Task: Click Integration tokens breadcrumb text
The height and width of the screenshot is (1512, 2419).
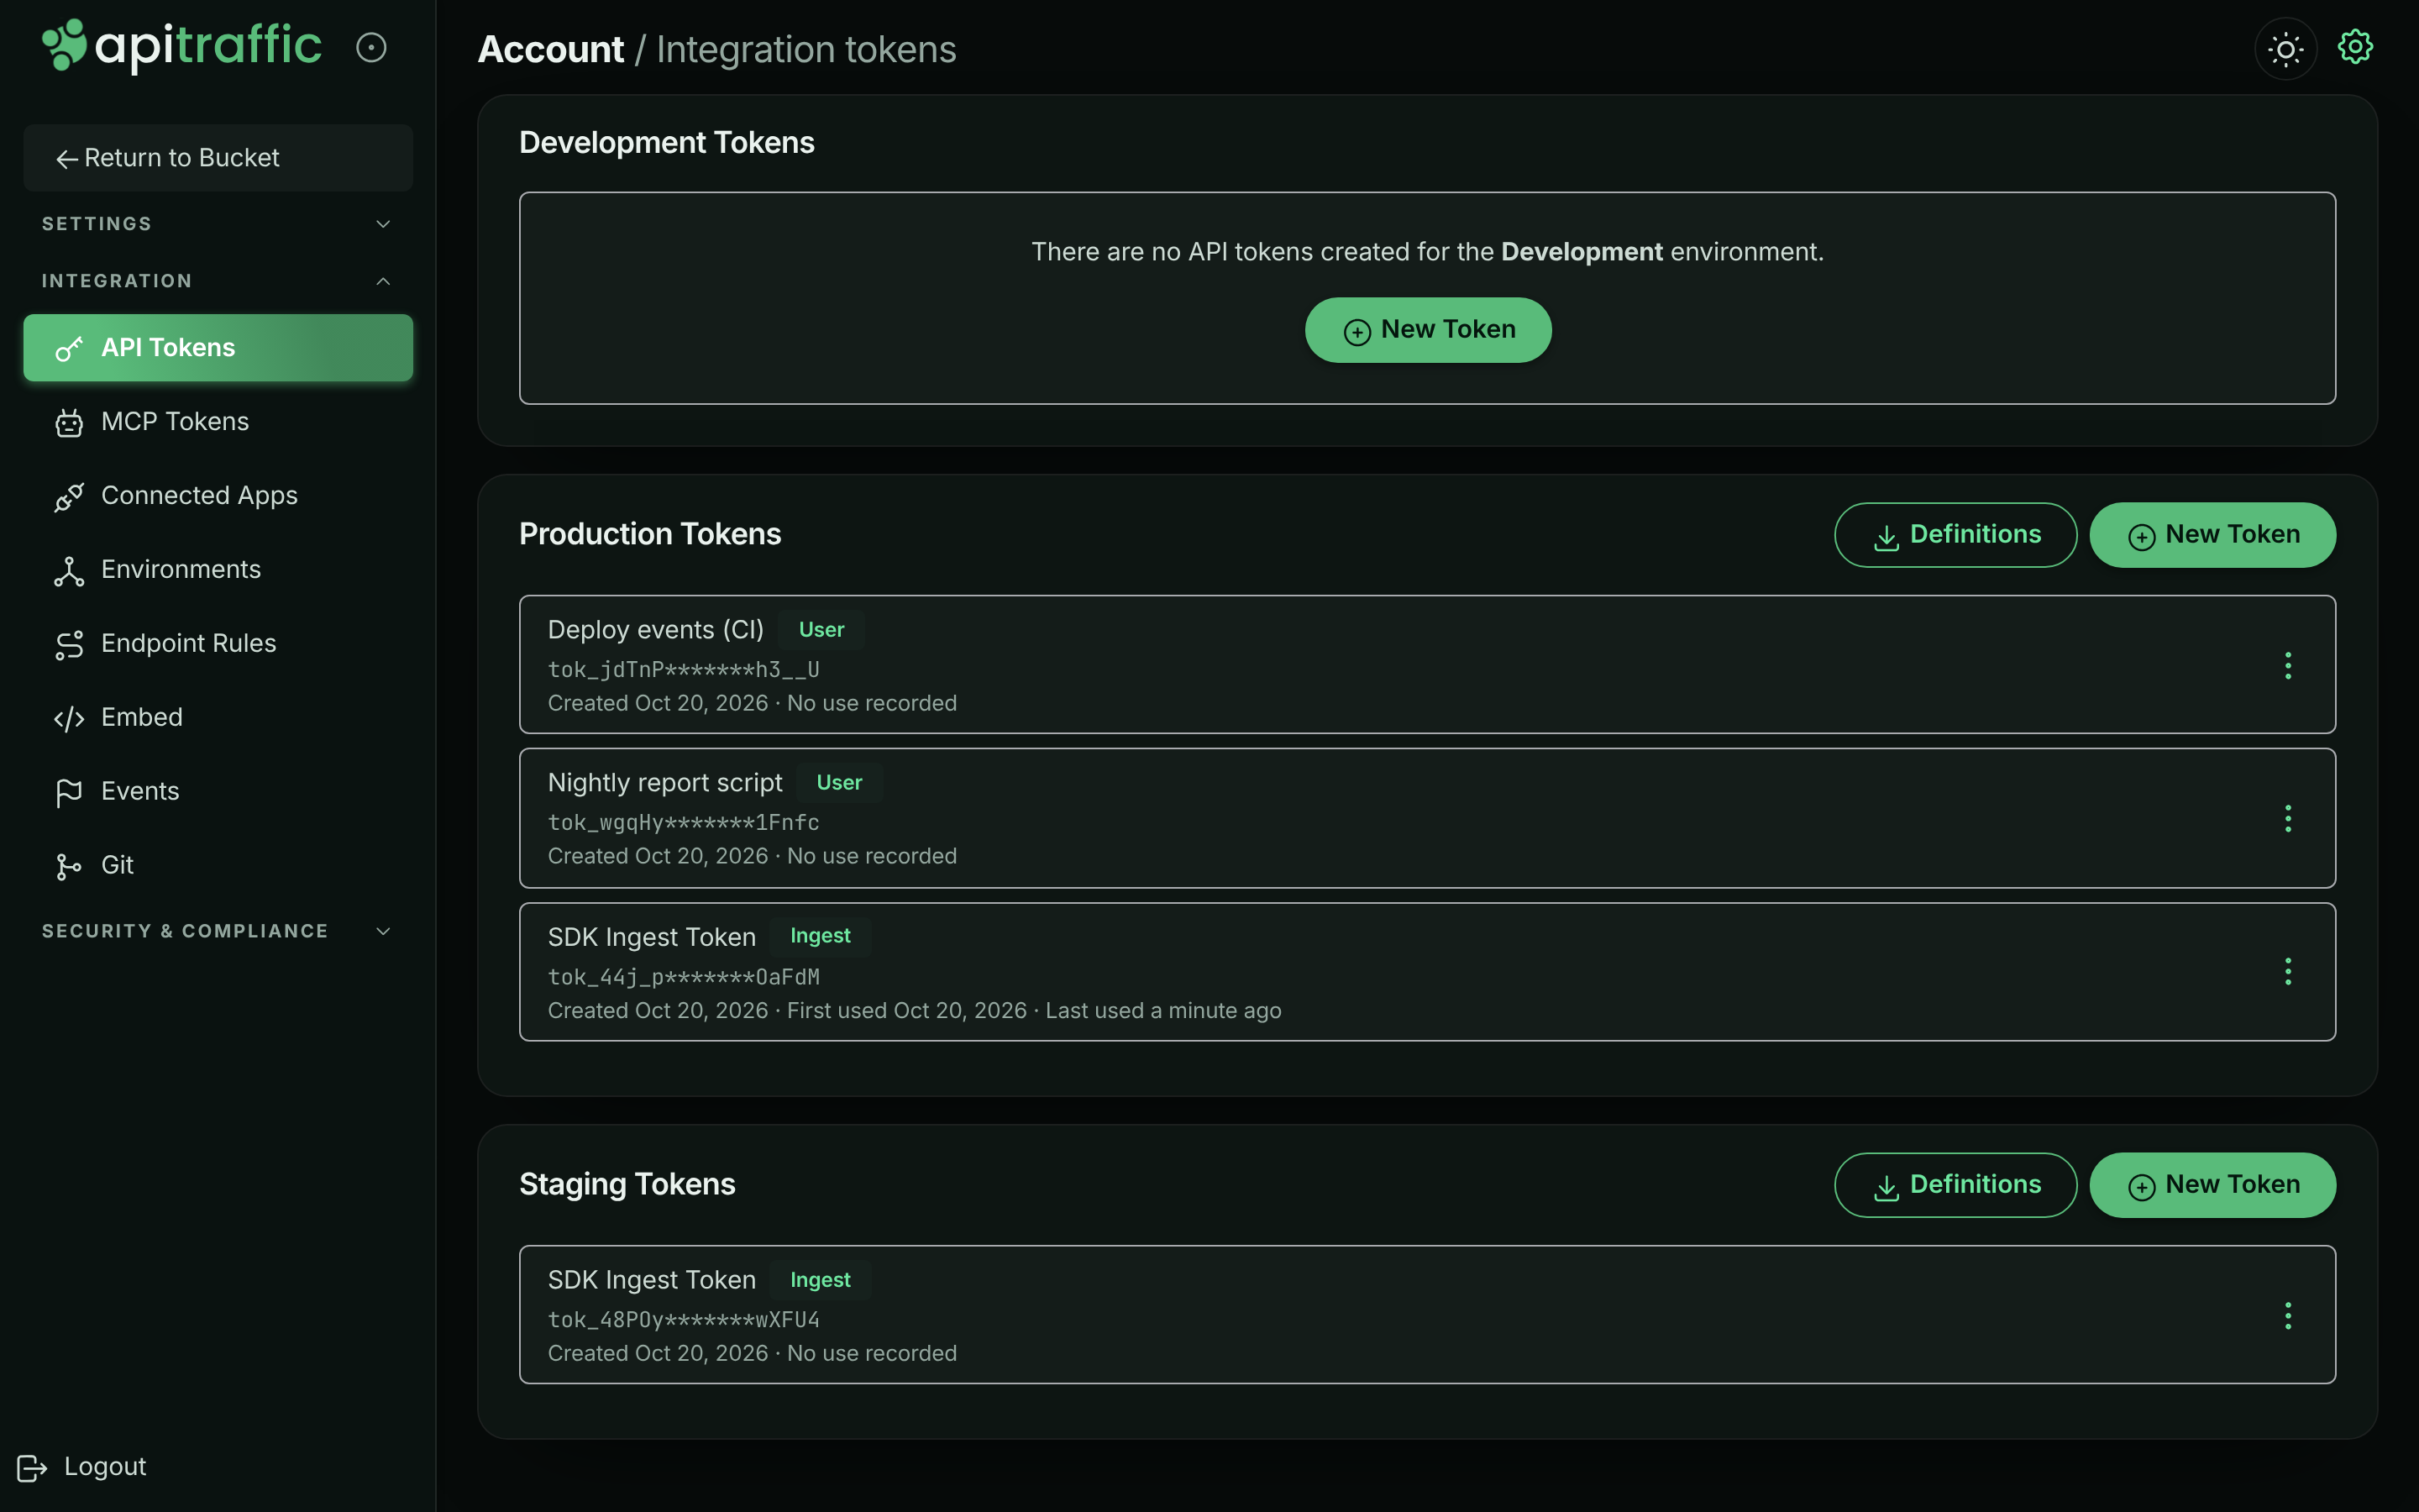Action: click(805, 50)
